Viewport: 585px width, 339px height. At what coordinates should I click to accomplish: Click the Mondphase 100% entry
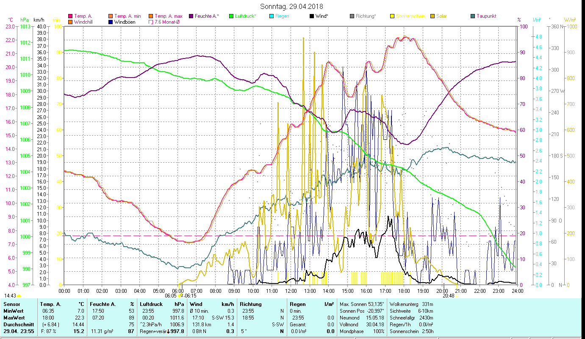362,331
